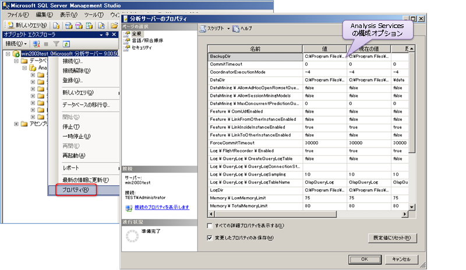The width and height of the screenshot is (466, 270).
Task: Expand the last folder under Ana database
Action: pos(33,117)
